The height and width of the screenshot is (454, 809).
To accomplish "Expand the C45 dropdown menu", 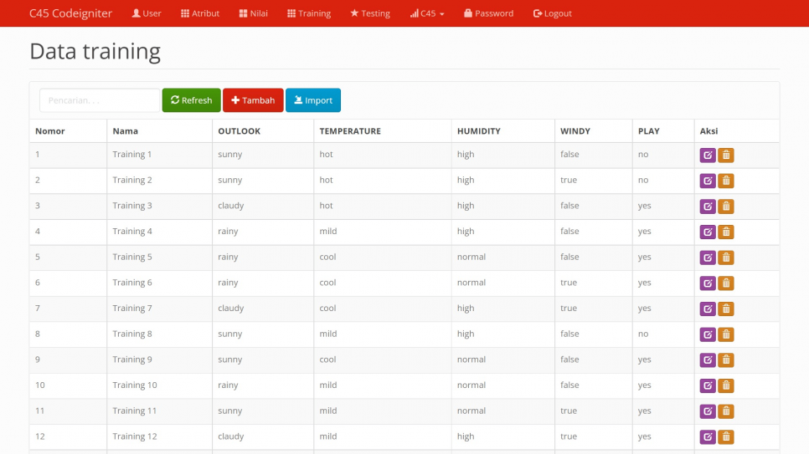I will pyautogui.click(x=427, y=13).
